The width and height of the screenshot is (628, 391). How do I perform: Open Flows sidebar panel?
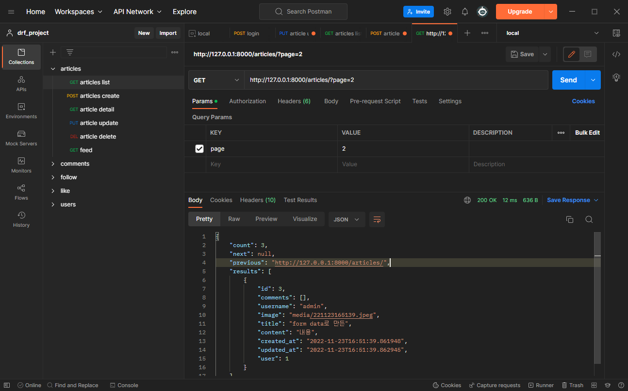point(21,192)
